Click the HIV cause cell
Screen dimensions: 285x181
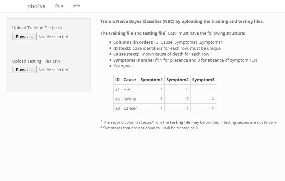(x=127, y=89)
